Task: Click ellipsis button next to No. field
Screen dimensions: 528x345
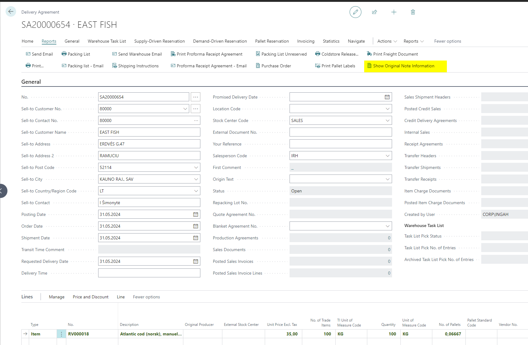Action: tap(195, 97)
